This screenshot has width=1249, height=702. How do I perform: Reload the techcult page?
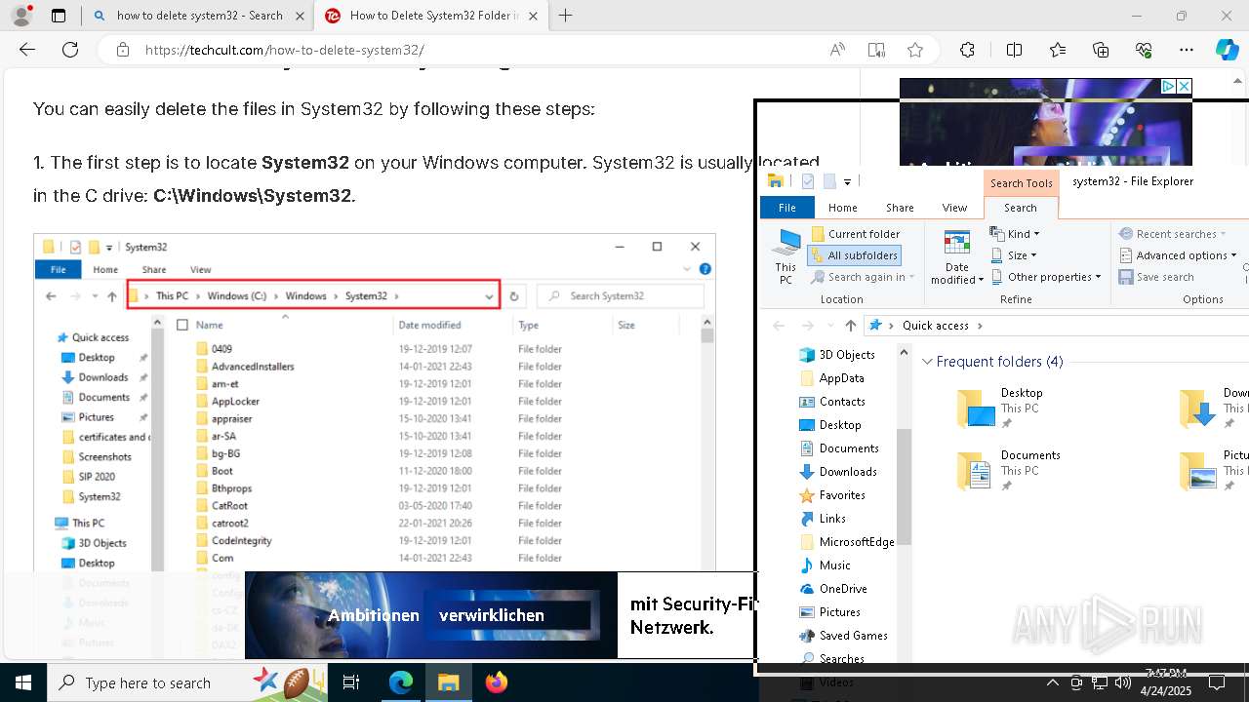(70, 50)
